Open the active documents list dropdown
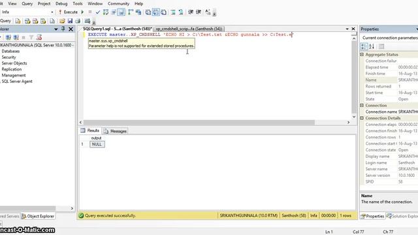418x235 pixels. point(347,29)
